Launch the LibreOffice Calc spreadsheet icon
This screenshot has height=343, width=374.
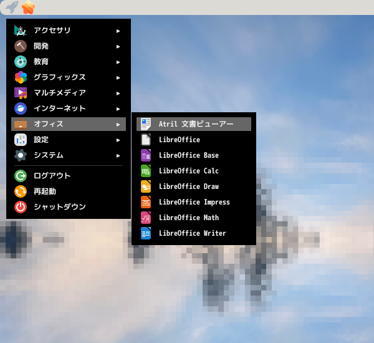(146, 171)
